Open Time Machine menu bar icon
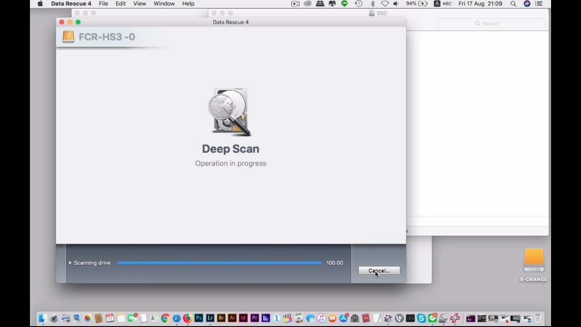Screen dimensions: 581x327 coord(359,4)
